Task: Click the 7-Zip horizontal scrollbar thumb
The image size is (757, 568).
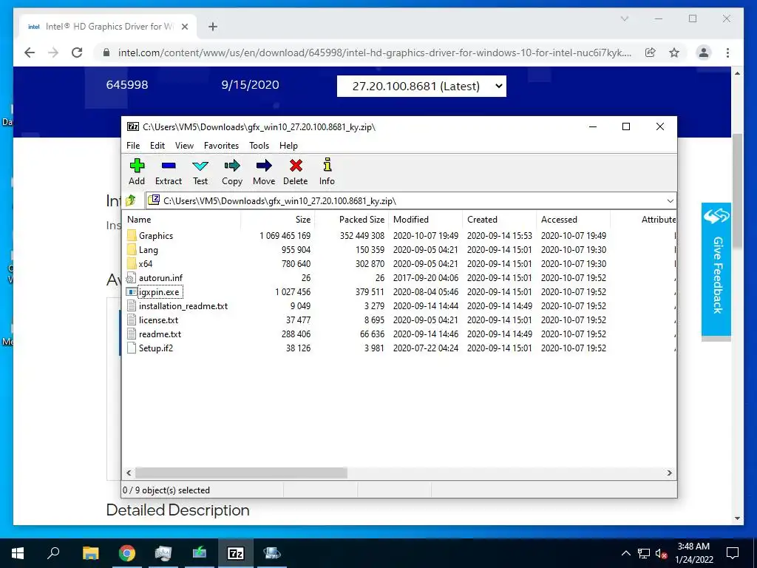Action: tap(241, 473)
